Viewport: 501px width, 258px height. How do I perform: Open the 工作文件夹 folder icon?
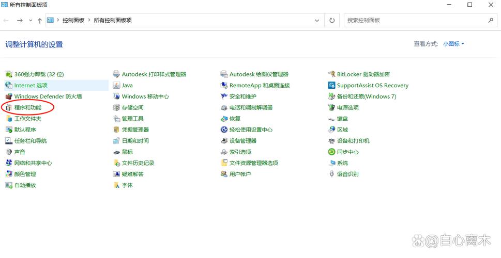[9, 119]
